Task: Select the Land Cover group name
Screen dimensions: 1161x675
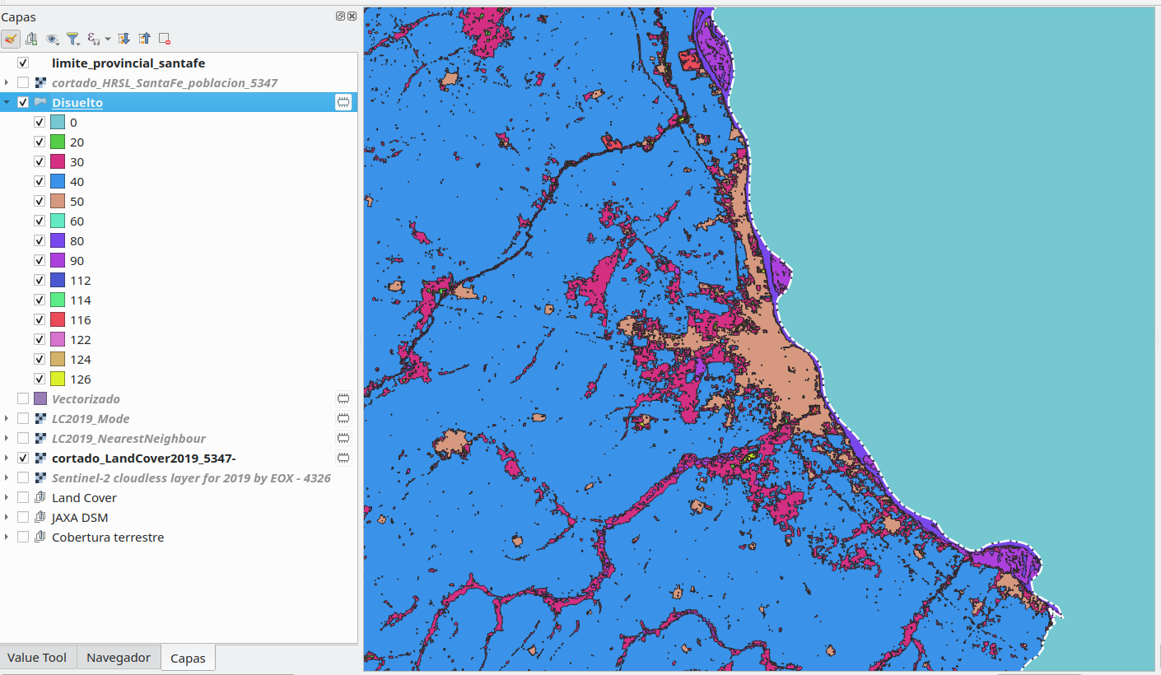Action: pos(84,497)
